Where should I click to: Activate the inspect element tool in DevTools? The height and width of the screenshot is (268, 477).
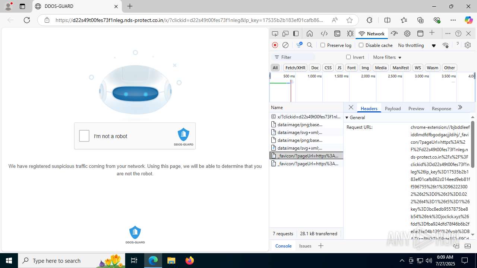pyautogui.click(x=275, y=33)
